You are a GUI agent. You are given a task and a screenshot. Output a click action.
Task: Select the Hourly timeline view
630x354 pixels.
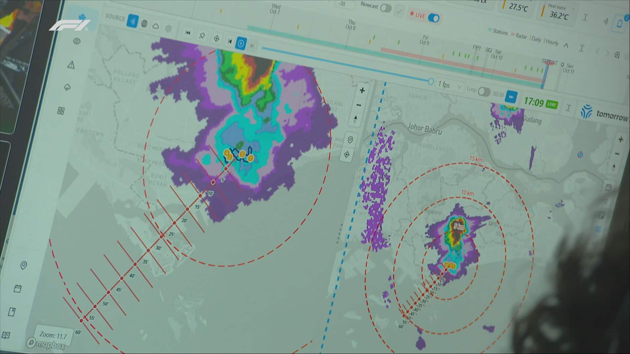(551, 42)
